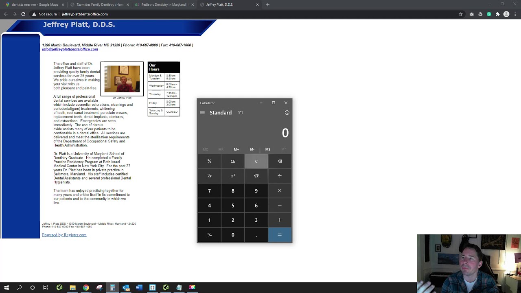The image size is (521, 293).
Task: Click the number 2 key
Action: [x=233, y=220]
